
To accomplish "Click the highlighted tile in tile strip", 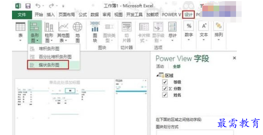I will coord(70,91).
